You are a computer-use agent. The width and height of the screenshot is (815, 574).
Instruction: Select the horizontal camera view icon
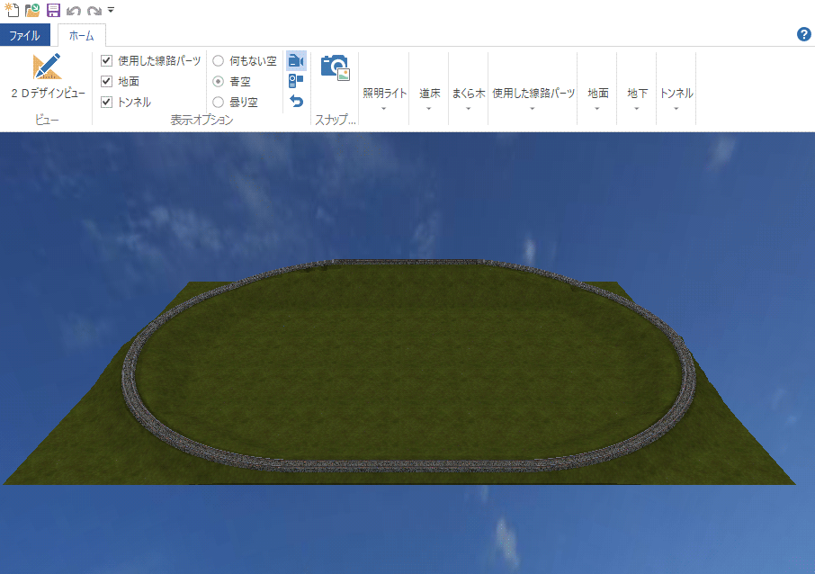pos(295,60)
